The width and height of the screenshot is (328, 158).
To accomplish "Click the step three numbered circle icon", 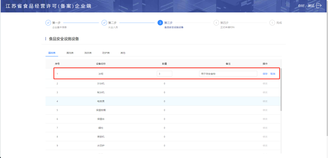I will click(x=160, y=23).
